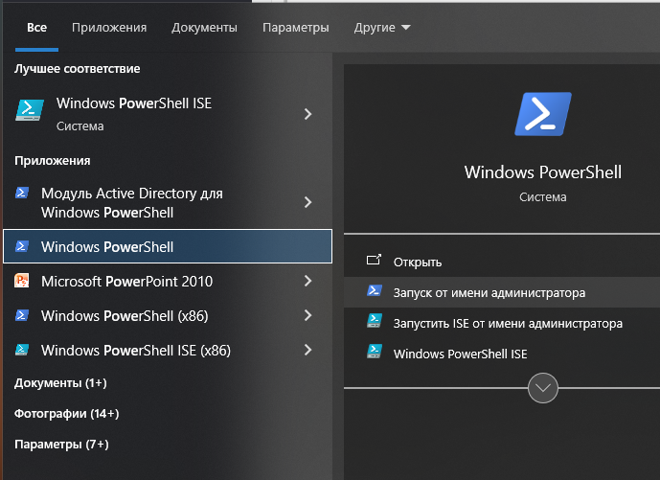Screen dimensions: 660x480
Task: Expand Microsoft PowerPoint 2010 options arrow
Action: [307, 281]
